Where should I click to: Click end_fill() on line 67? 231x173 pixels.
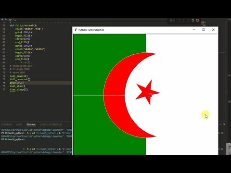22,59
